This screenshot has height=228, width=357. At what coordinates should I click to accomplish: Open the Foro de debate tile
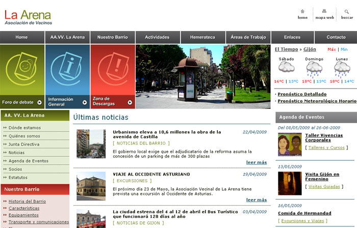[22, 76]
